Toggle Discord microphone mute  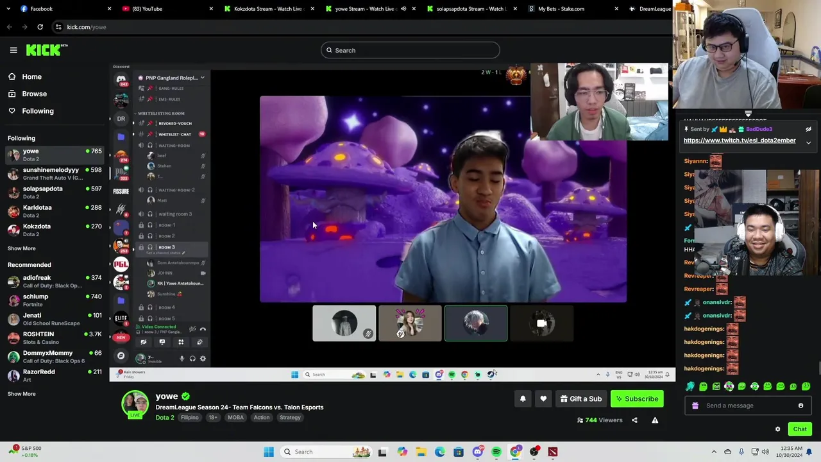(x=182, y=359)
